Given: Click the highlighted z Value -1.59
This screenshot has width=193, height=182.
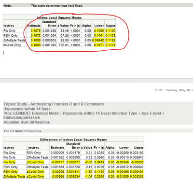Looking at the screenshot, I should point(88,171).
